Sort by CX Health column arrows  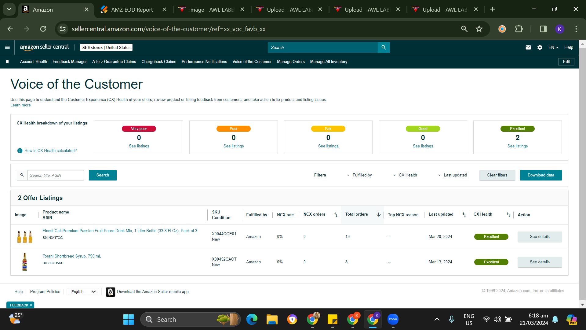coord(508,215)
